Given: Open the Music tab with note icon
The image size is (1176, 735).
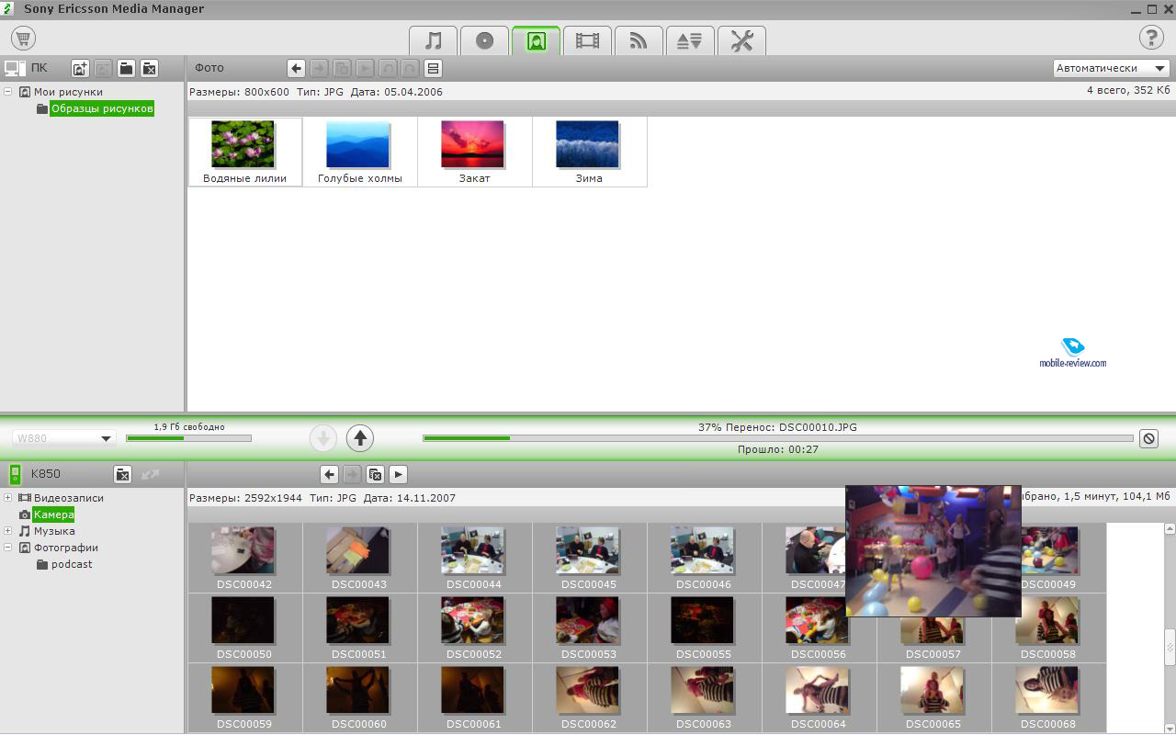Looking at the screenshot, I should coord(433,40).
